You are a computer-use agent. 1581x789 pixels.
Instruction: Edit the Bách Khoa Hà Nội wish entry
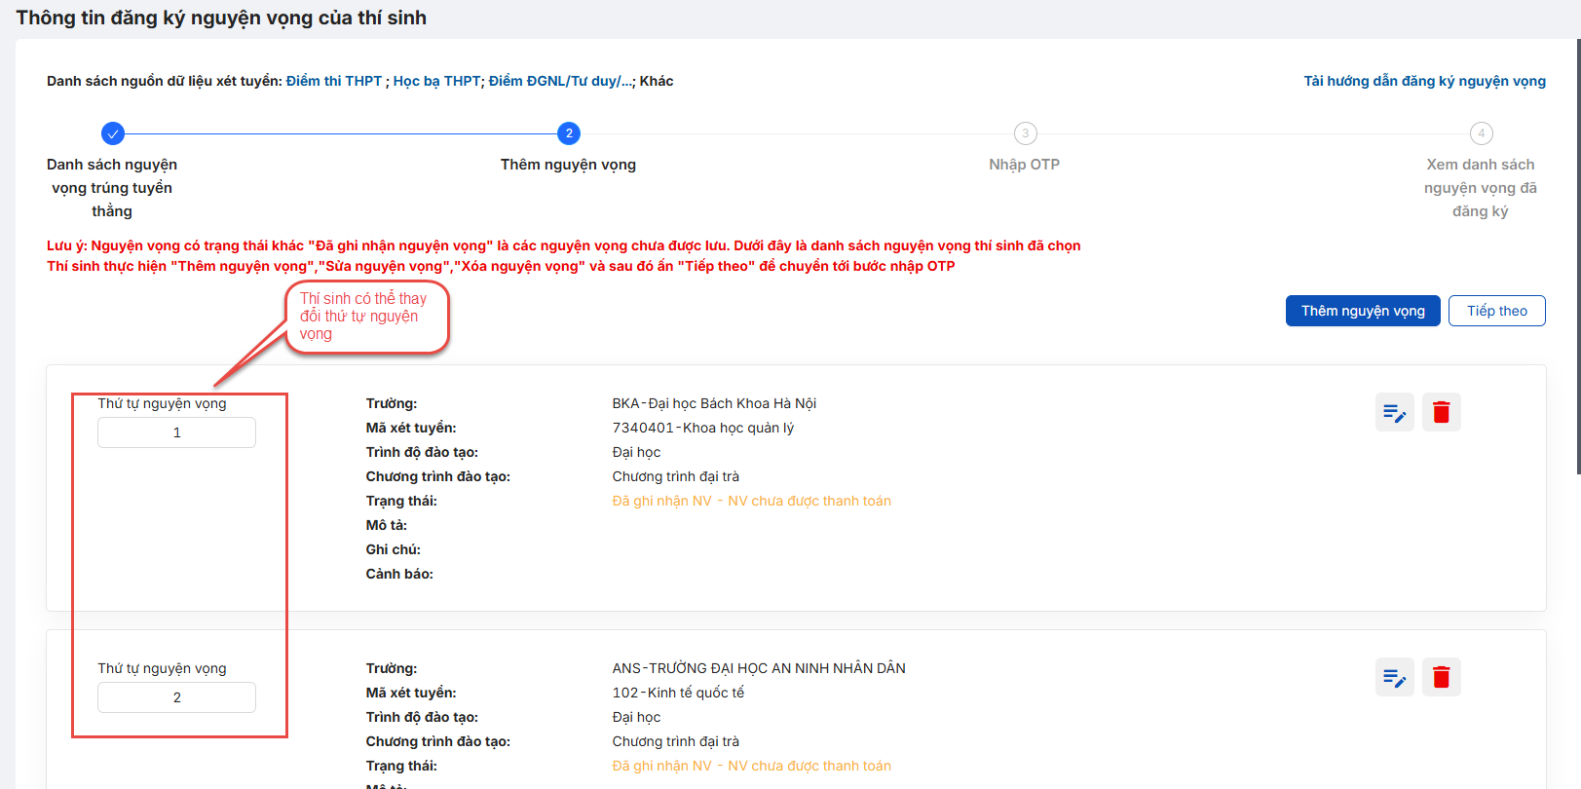coord(1394,412)
